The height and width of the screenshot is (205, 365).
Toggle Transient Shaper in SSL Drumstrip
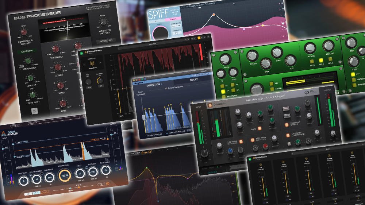[287, 125]
